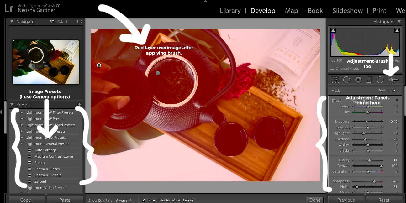Viewport: 406px width, 203px height.
Task: Click the Zeroed preset icon
Action: pos(30,181)
